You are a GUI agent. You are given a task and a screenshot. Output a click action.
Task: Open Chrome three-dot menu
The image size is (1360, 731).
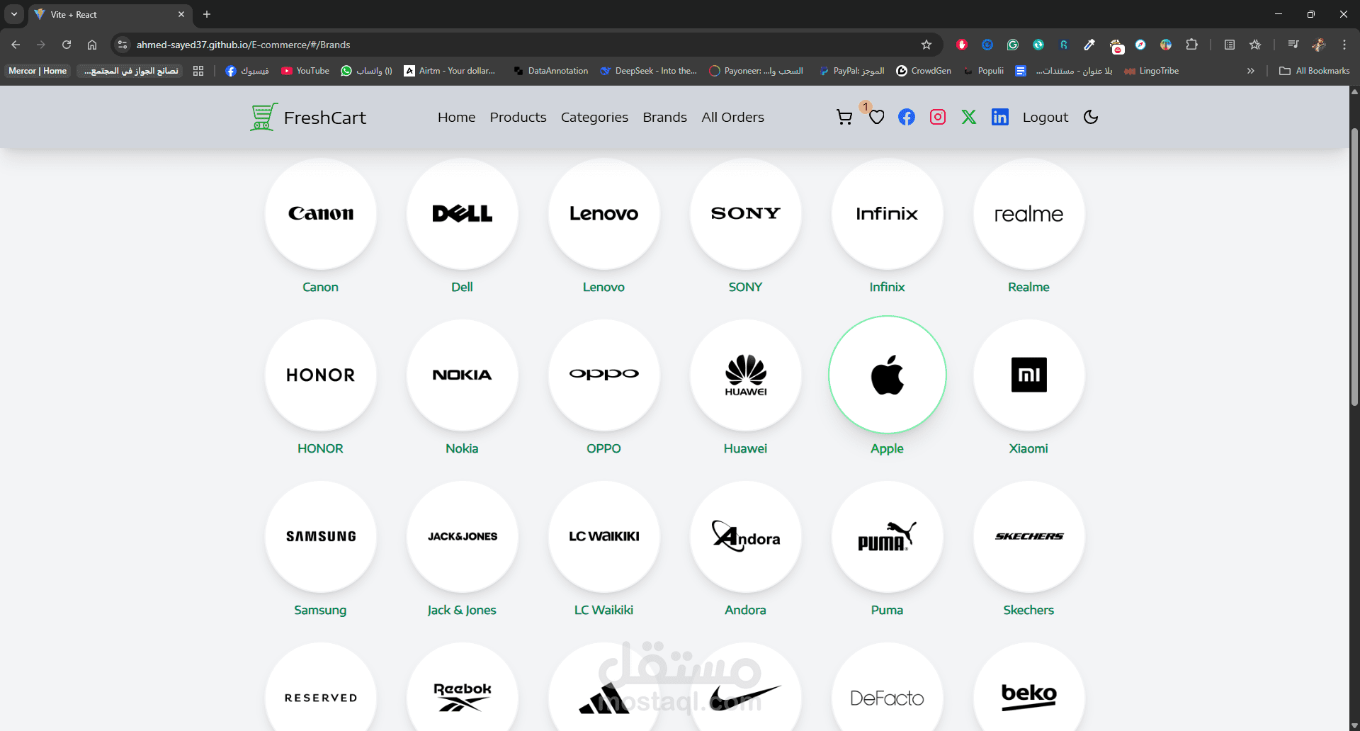tap(1344, 45)
